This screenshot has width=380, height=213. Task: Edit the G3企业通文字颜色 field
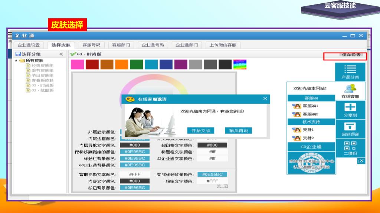pos(212,158)
